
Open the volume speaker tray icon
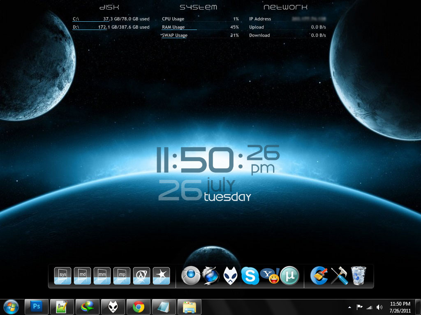[x=379, y=307]
